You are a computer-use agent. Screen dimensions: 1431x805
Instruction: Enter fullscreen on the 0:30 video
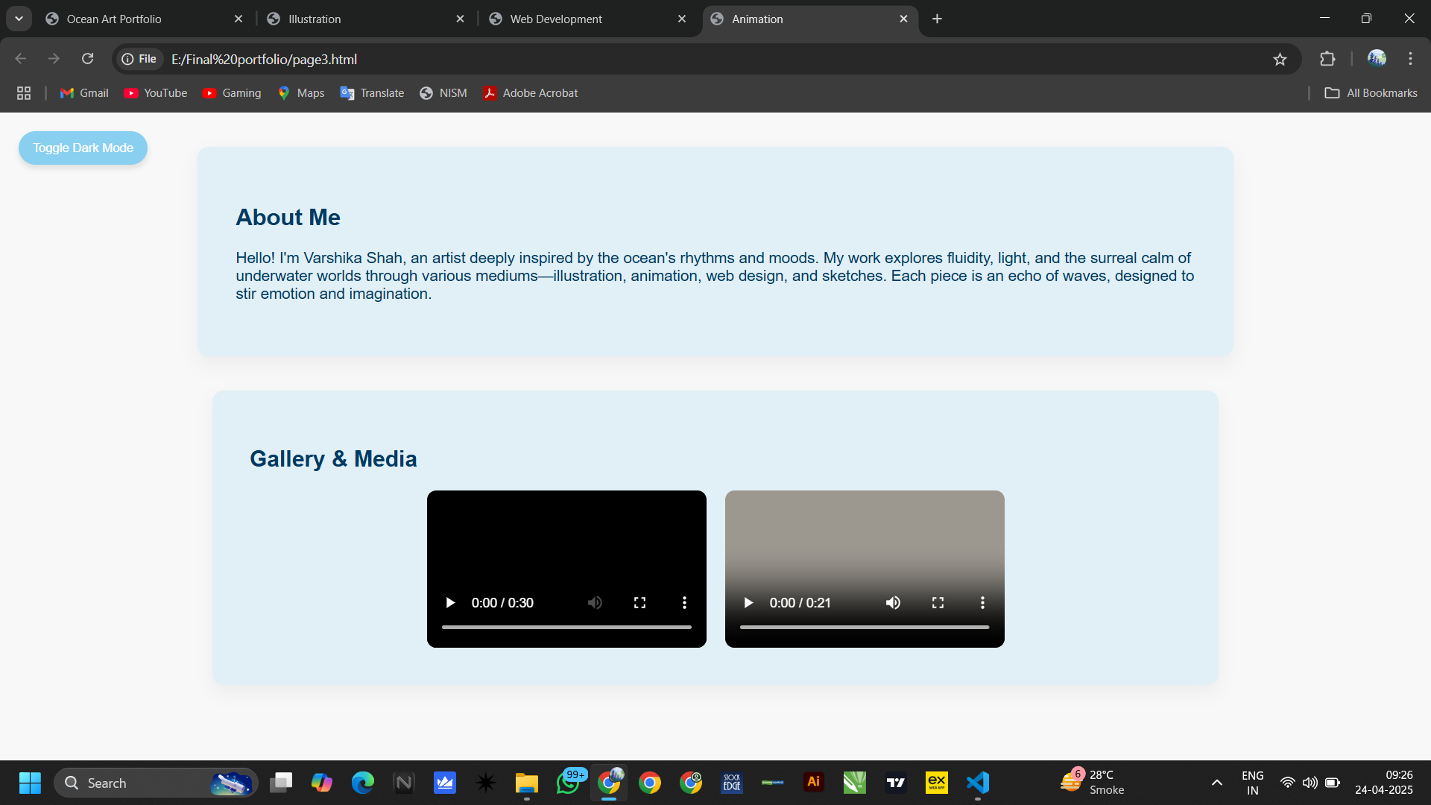coord(639,602)
